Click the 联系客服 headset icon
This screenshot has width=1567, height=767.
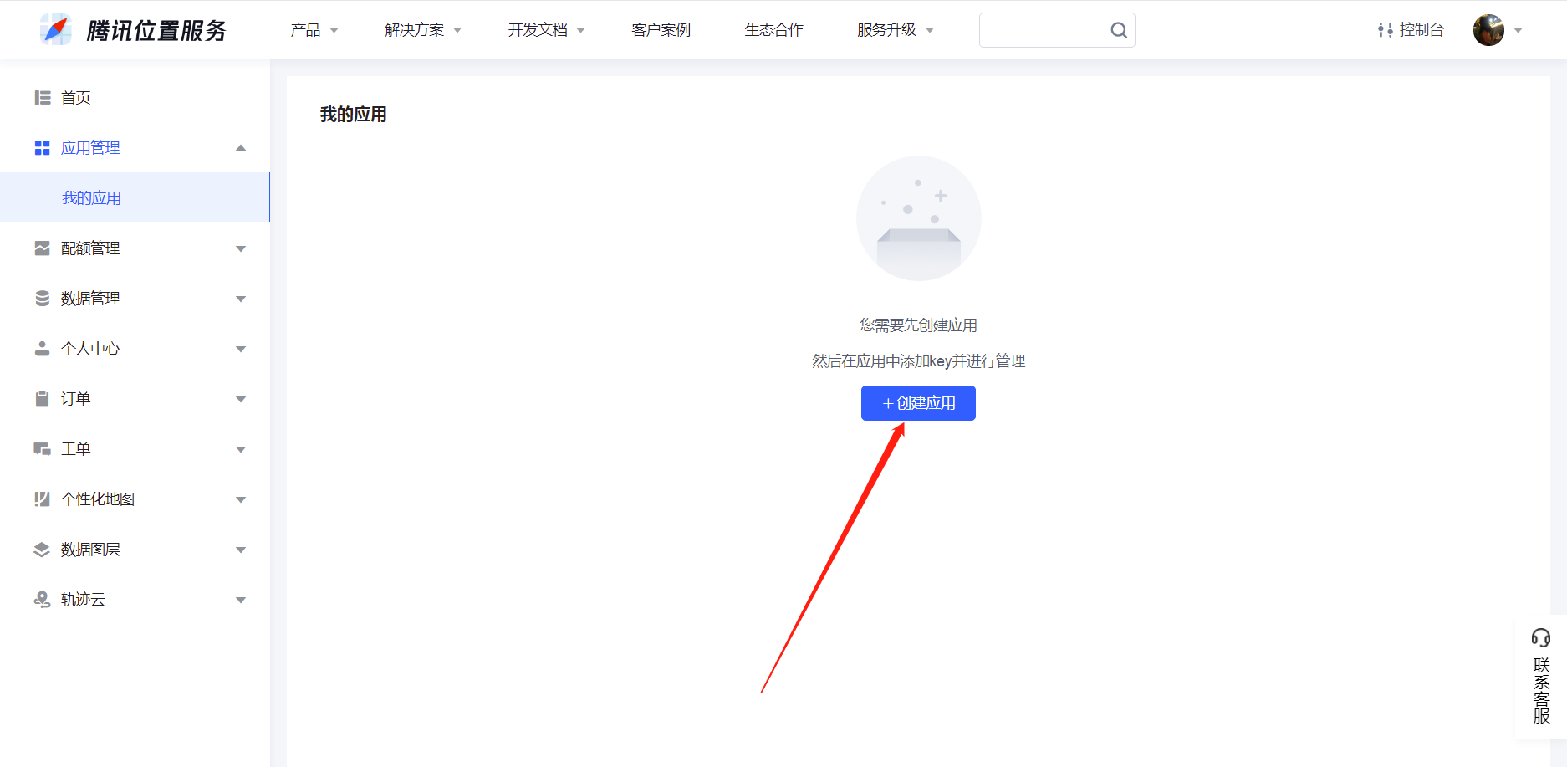pyautogui.click(x=1540, y=638)
